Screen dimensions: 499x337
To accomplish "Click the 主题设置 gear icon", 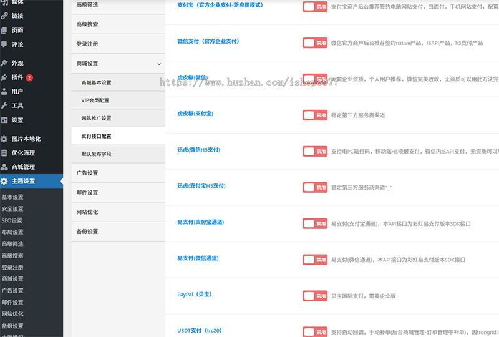I will (x=4, y=181).
